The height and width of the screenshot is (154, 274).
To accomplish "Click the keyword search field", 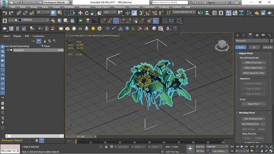I will (x=170, y=3).
